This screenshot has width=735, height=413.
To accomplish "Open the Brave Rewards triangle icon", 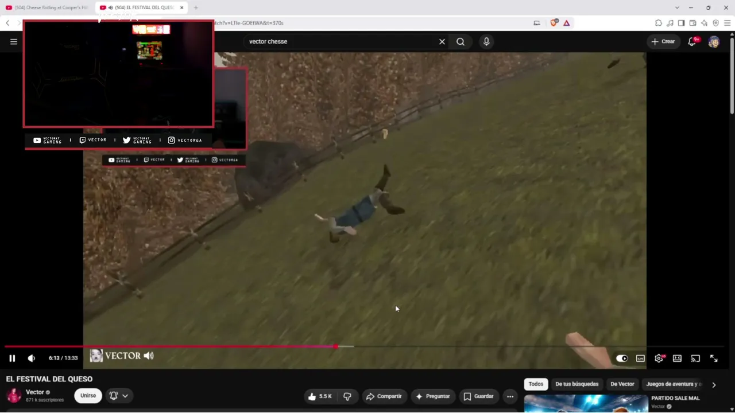I will (x=566, y=23).
